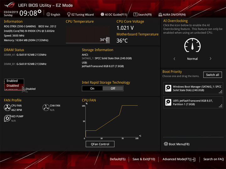Open English language selector
Image resolution: width=226 pixels, height=169 pixels.
coord(53,14)
